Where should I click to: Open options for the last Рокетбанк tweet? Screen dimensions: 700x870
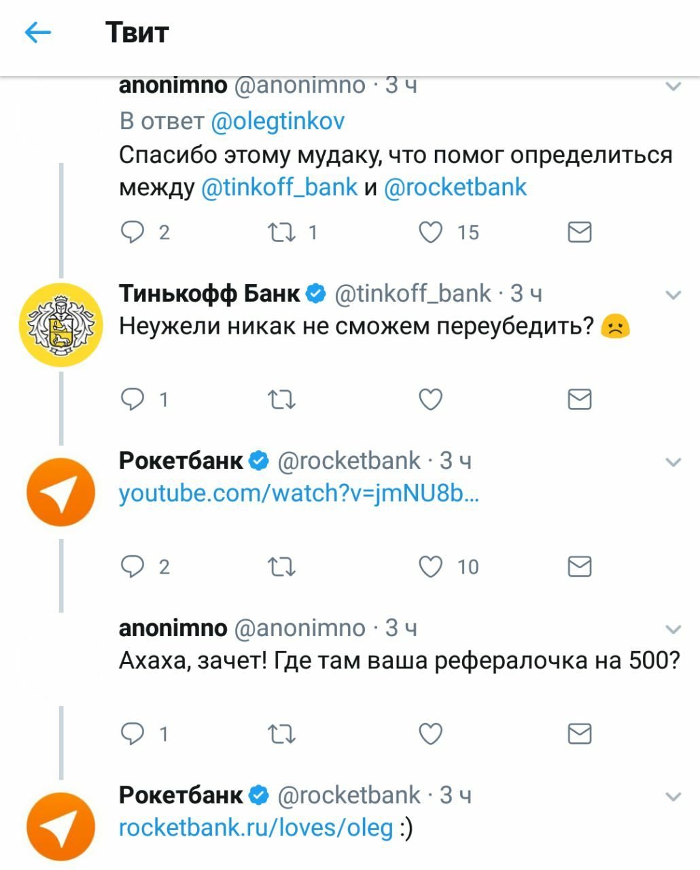(x=673, y=797)
